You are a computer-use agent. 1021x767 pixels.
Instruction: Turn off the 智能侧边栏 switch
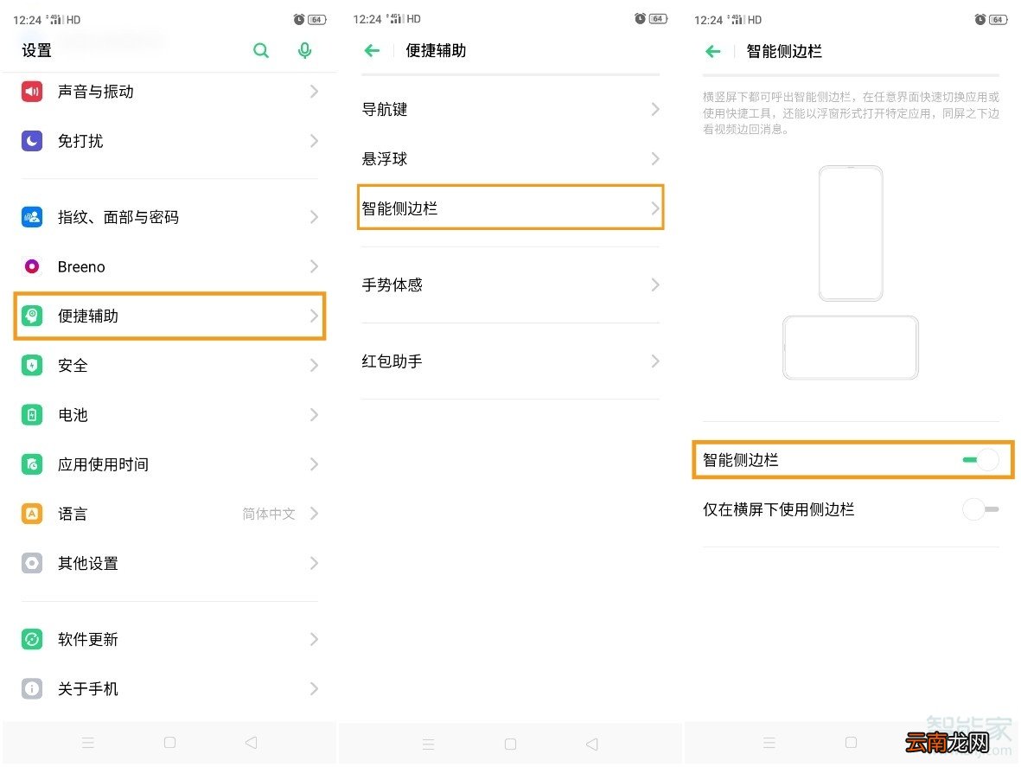click(980, 460)
